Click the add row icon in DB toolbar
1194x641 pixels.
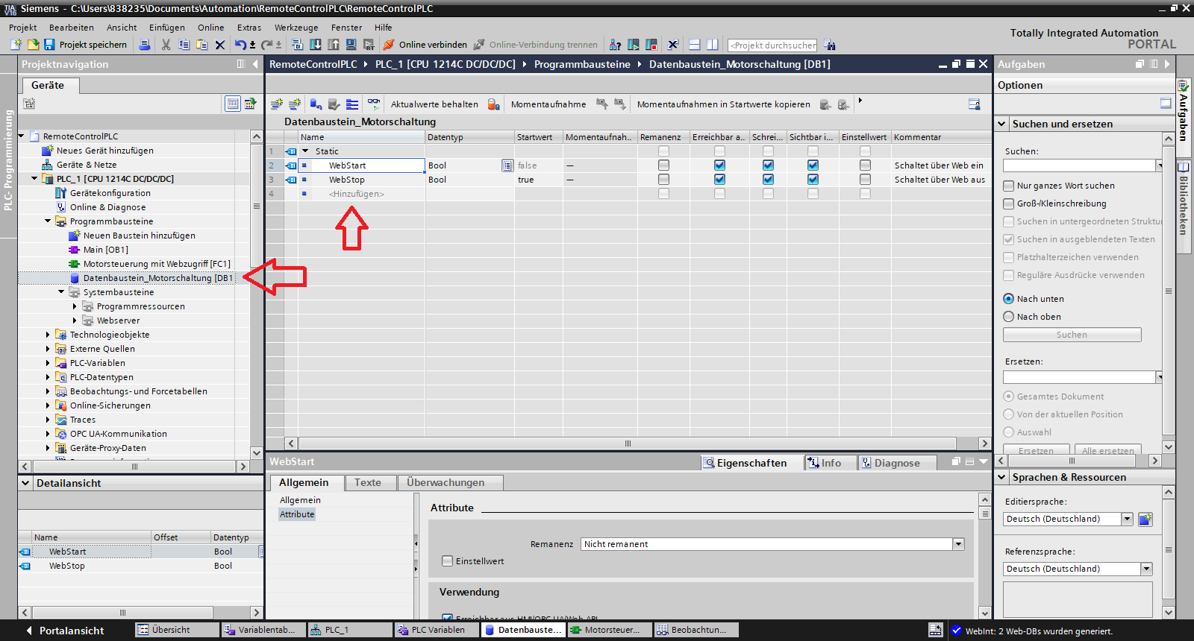[x=295, y=104]
